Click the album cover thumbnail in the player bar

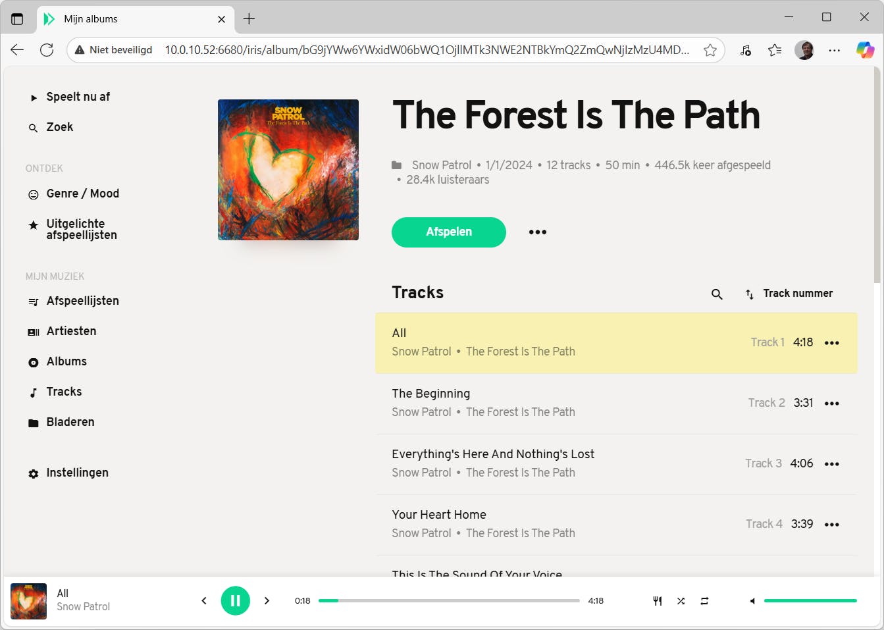point(28,601)
